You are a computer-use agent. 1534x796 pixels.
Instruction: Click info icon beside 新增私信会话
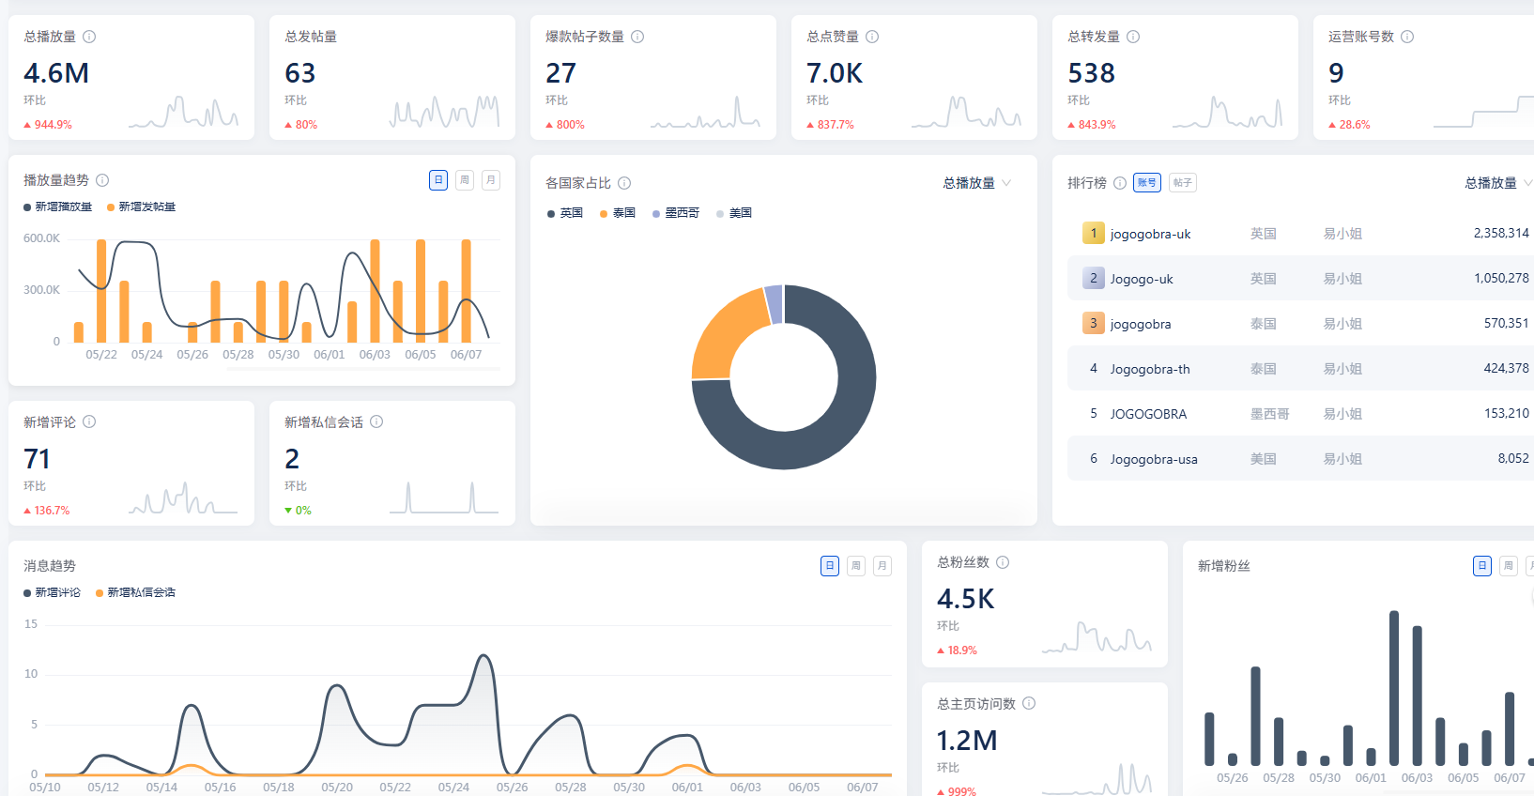[x=376, y=421]
